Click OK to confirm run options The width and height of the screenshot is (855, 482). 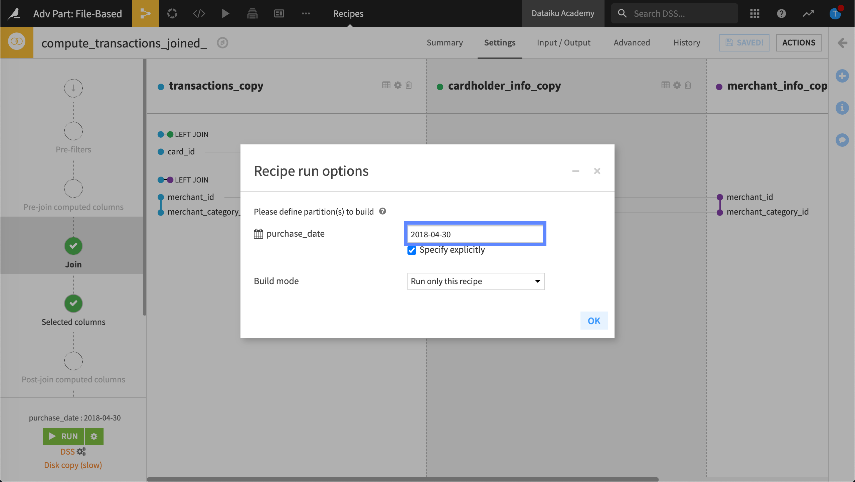pyautogui.click(x=594, y=321)
